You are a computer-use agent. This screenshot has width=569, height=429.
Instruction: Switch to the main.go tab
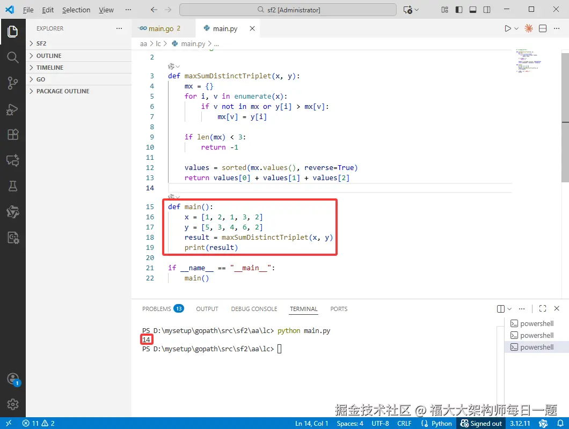(x=163, y=28)
